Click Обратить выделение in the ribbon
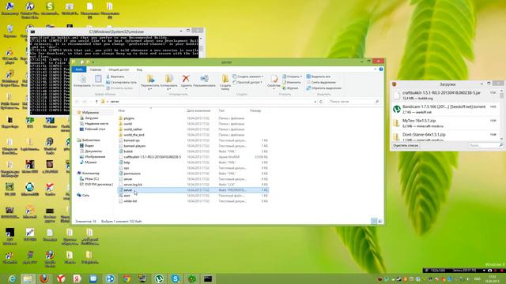506x284 pixels. pos(323,88)
